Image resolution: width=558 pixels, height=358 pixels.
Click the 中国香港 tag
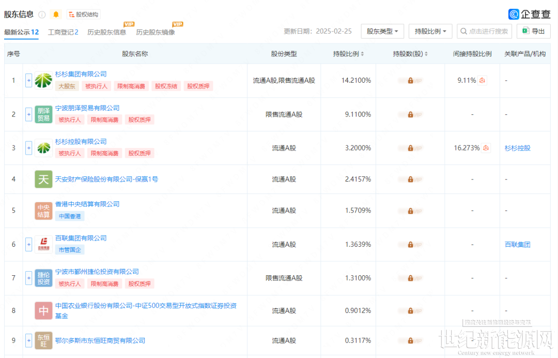[70, 216]
